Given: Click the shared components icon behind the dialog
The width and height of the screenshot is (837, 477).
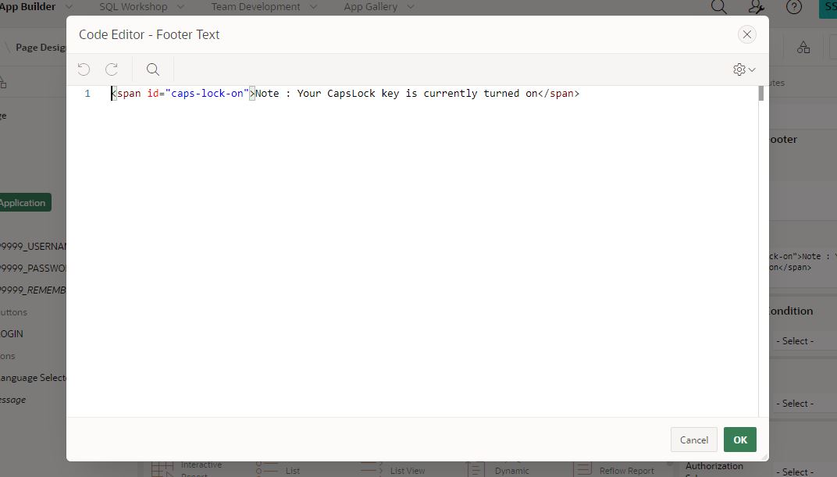Looking at the screenshot, I should tap(803, 48).
